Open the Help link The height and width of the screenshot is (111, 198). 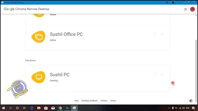[x=76, y=101]
